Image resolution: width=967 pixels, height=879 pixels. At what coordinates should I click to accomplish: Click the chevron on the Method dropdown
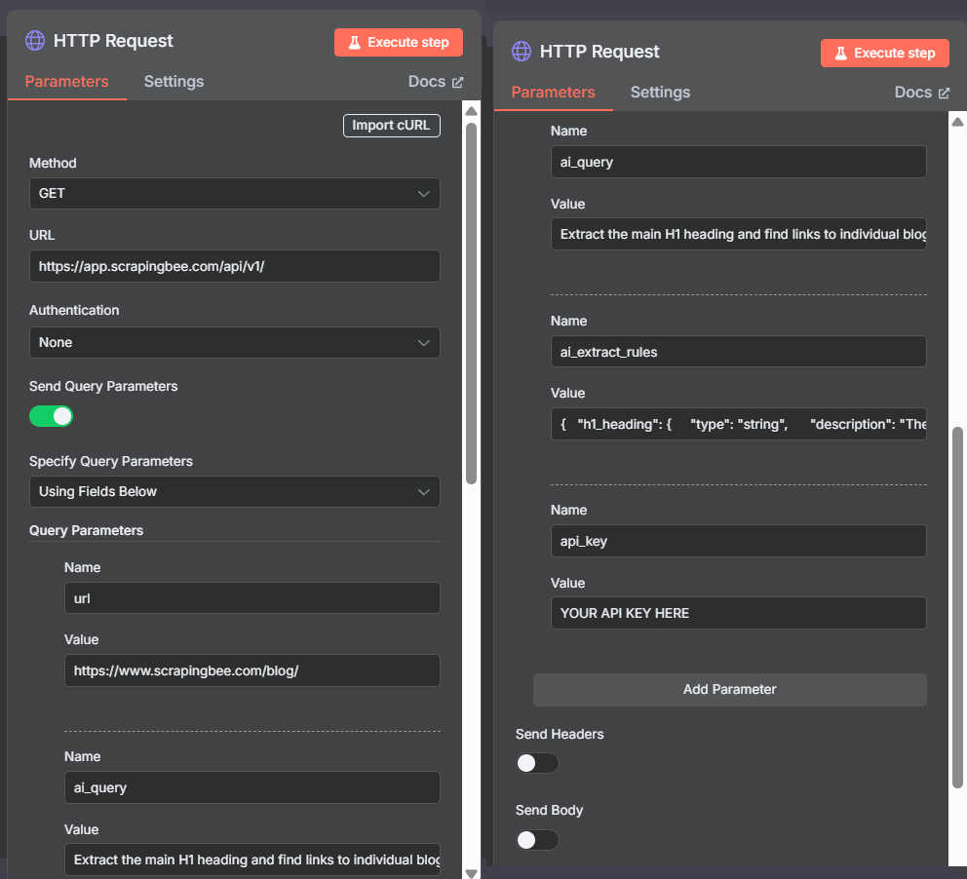(x=424, y=193)
